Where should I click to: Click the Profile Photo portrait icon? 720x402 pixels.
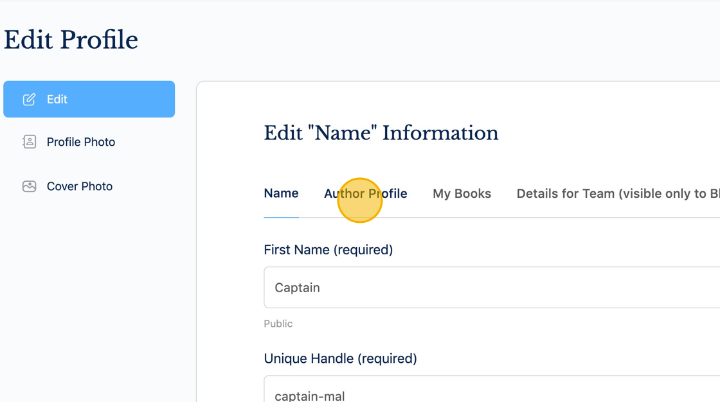click(x=29, y=142)
